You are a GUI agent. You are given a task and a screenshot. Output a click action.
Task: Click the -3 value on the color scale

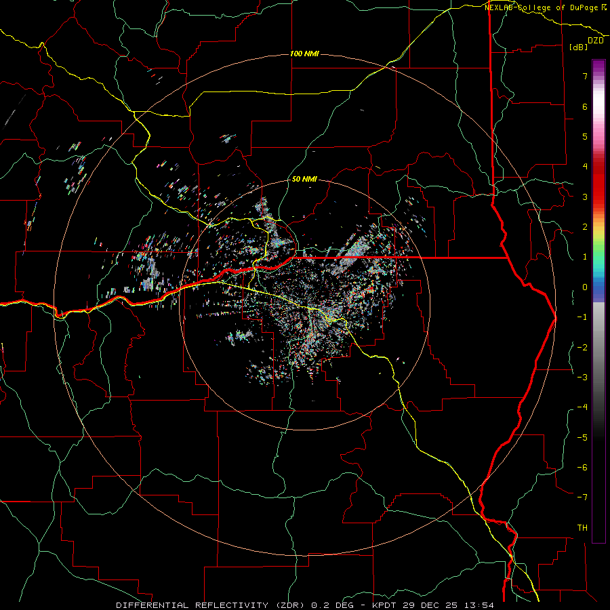[x=582, y=378]
